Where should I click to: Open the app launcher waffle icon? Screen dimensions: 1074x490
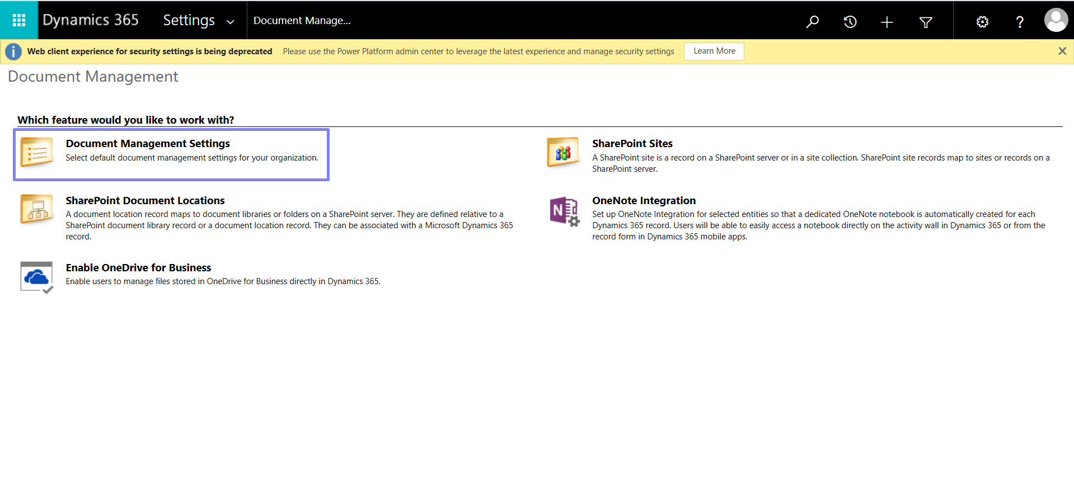pos(19,20)
